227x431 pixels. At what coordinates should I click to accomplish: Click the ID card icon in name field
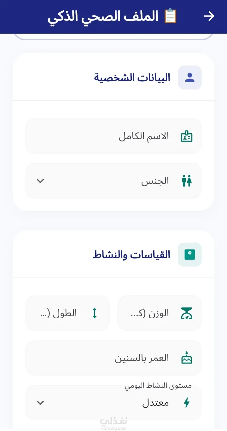(x=187, y=136)
